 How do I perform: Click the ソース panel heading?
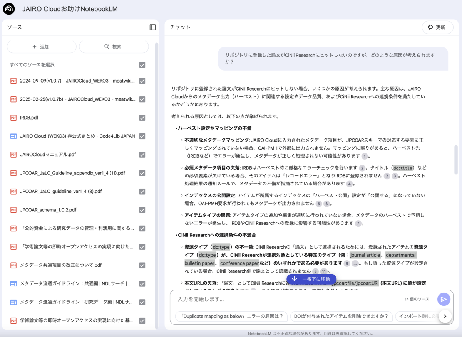coord(15,27)
